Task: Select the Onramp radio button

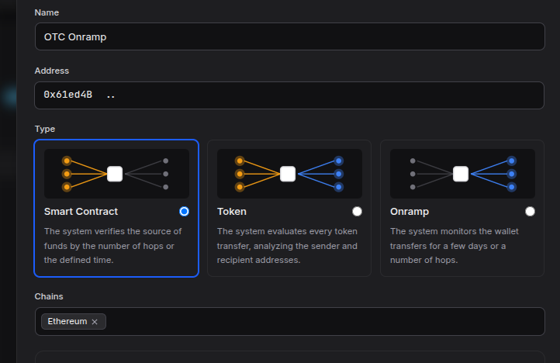Action: [x=530, y=212]
